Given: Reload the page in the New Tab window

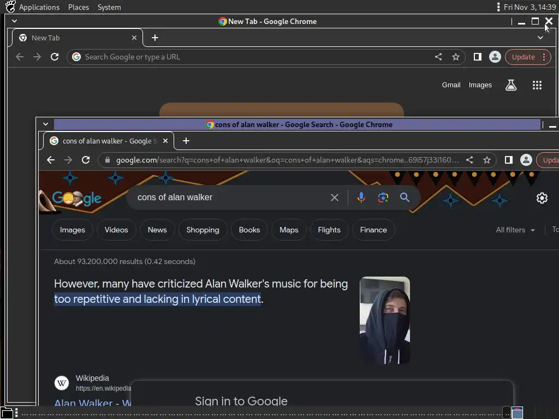Looking at the screenshot, I should point(55,57).
